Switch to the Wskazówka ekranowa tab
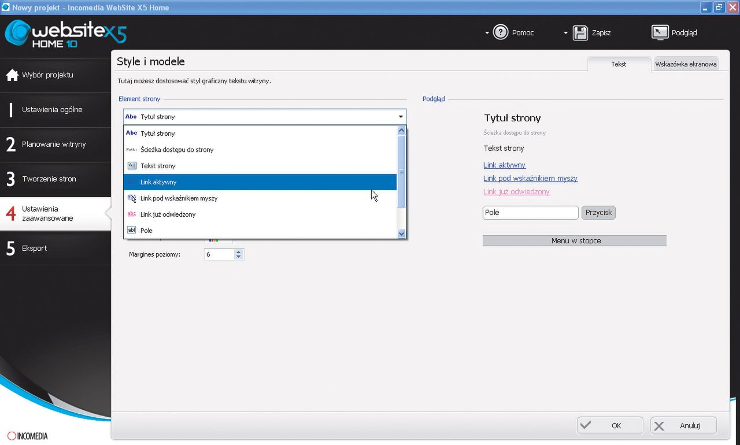Screen dimensions: 740x445 coord(686,64)
